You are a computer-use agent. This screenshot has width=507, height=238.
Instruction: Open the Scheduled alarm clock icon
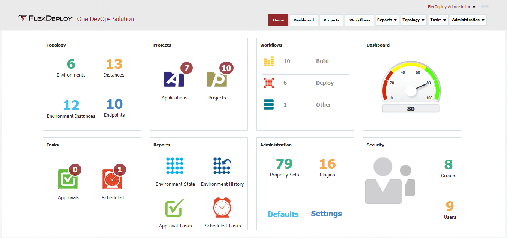tap(112, 179)
